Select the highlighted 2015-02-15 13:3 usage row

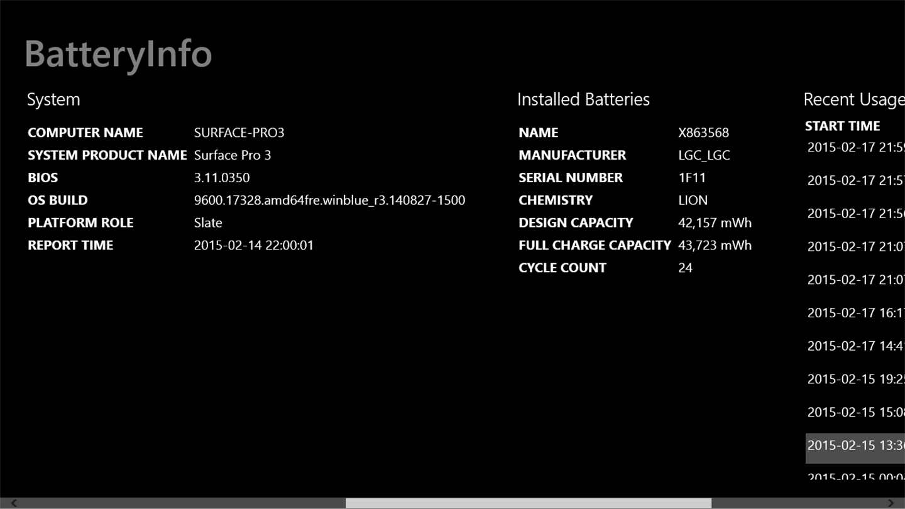click(x=855, y=448)
